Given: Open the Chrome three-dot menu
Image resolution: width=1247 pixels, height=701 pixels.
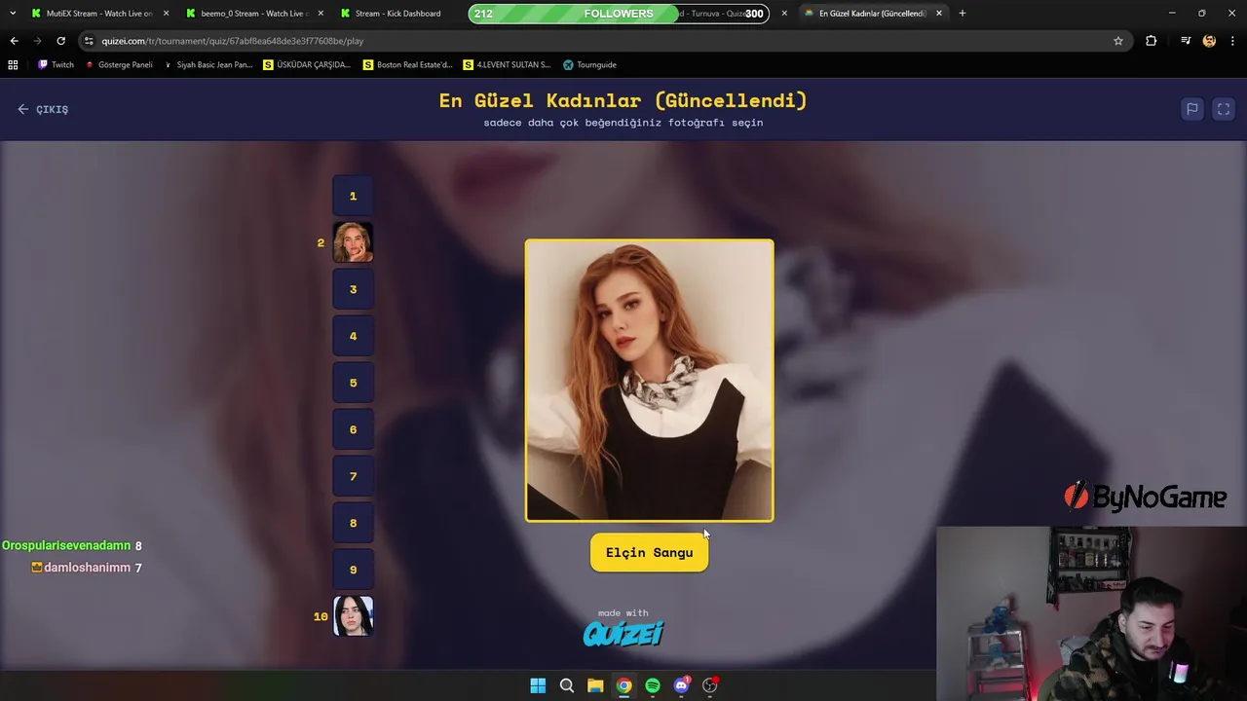Looking at the screenshot, I should point(1233,41).
